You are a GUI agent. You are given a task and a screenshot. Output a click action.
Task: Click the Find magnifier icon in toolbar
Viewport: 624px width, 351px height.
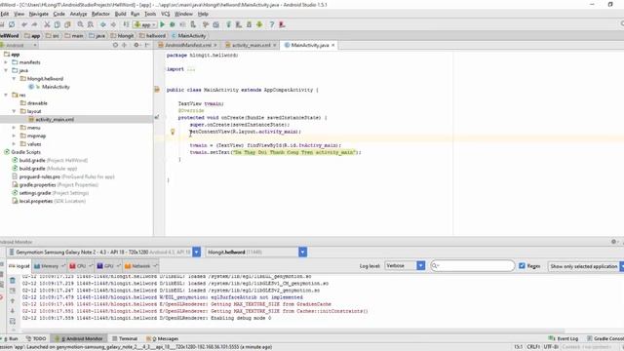tap(80, 24)
